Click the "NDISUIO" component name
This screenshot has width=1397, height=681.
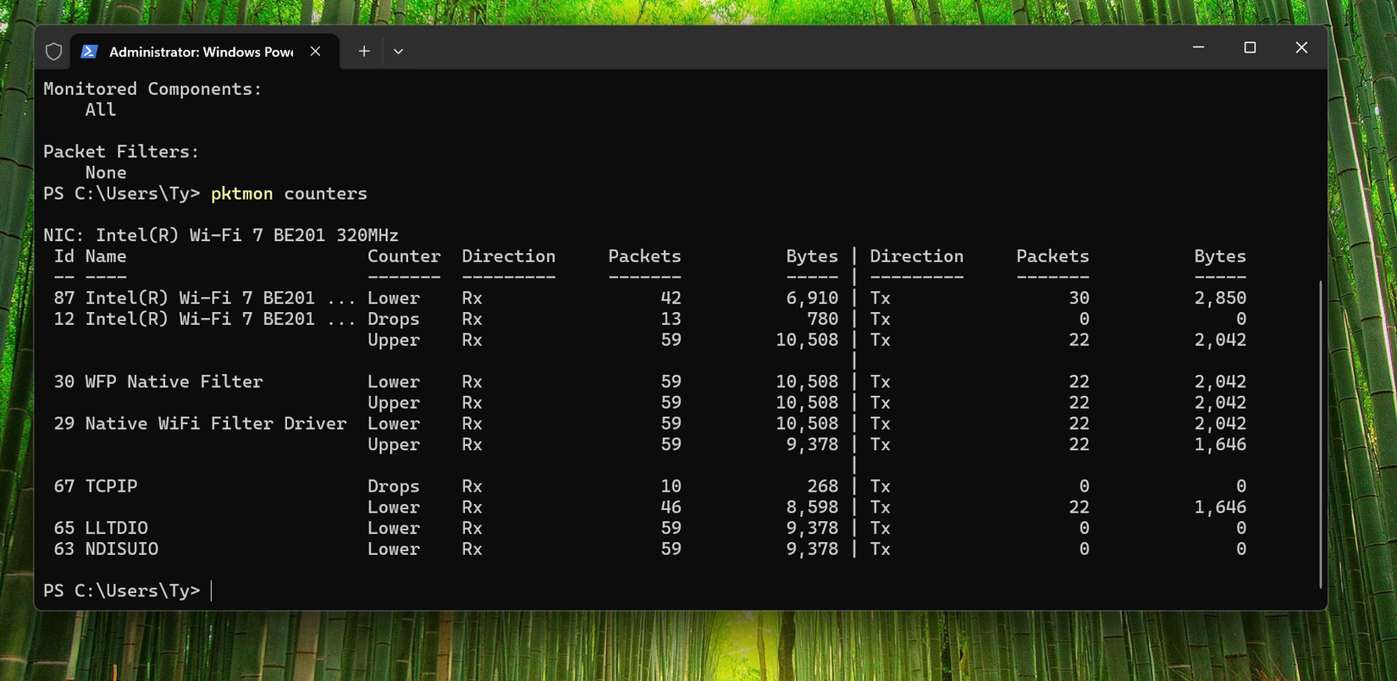[x=121, y=549]
